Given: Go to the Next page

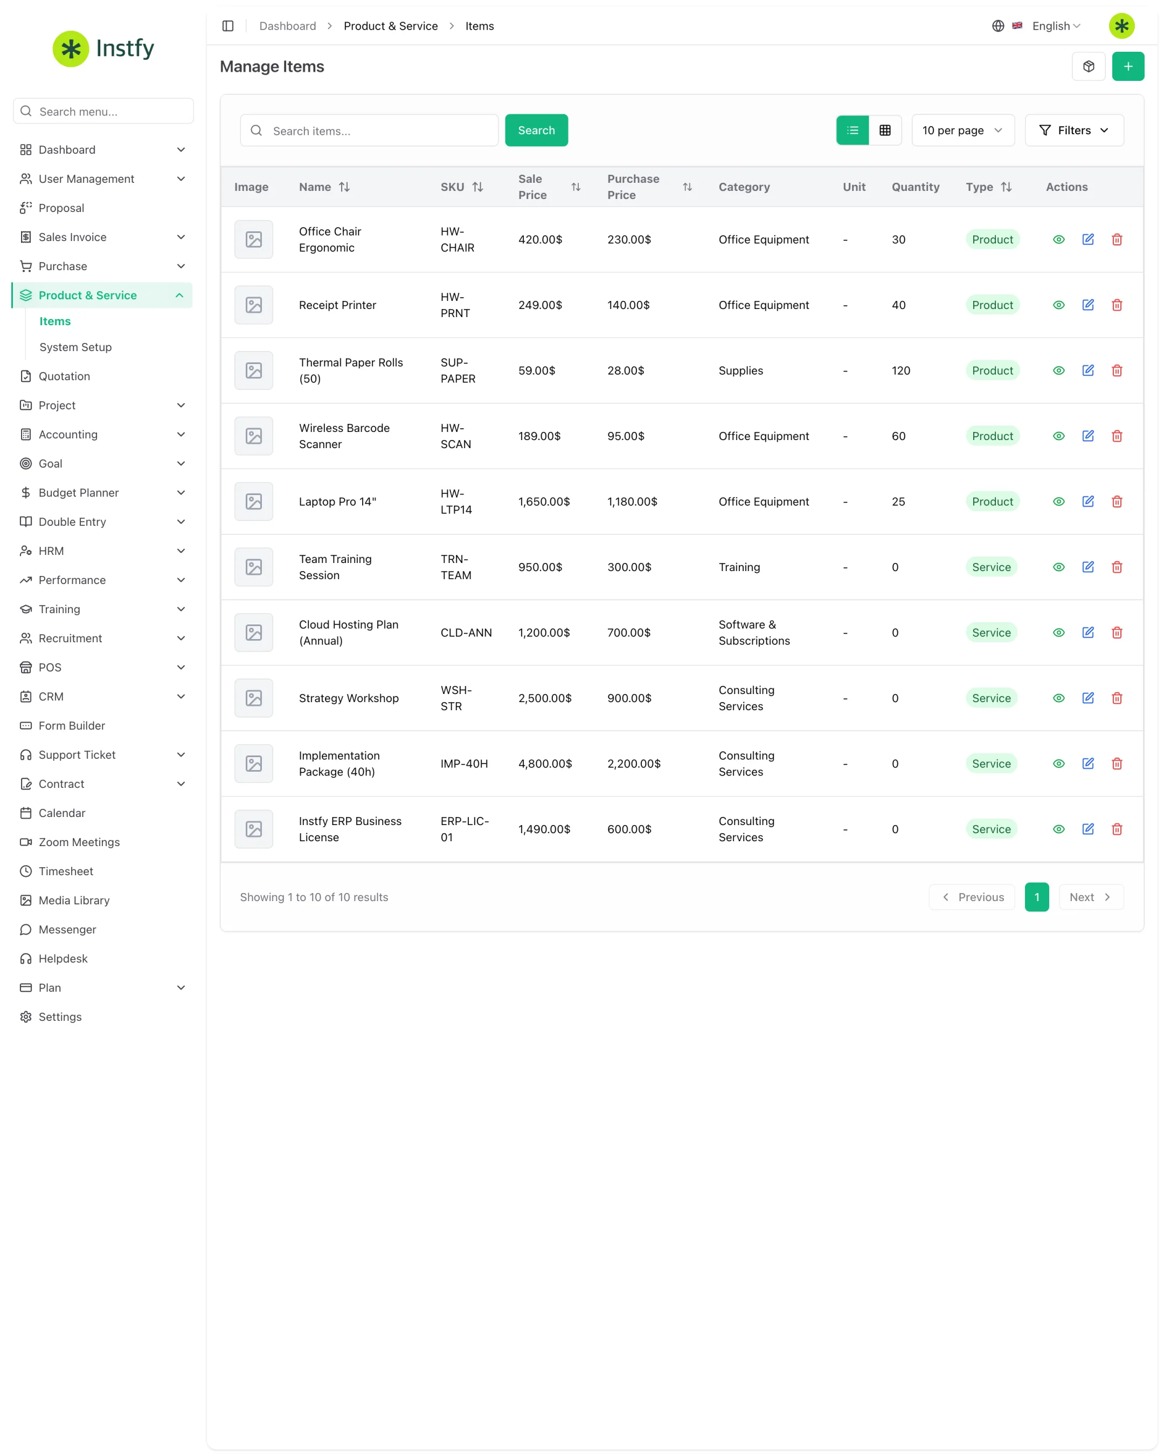Looking at the screenshot, I should point(1091,897).
